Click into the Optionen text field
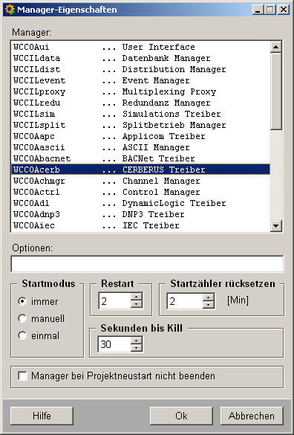294x435 pixels. [x=147, y=264]
